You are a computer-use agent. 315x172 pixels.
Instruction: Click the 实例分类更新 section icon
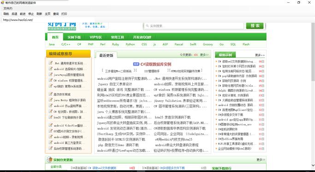(49, 160)
